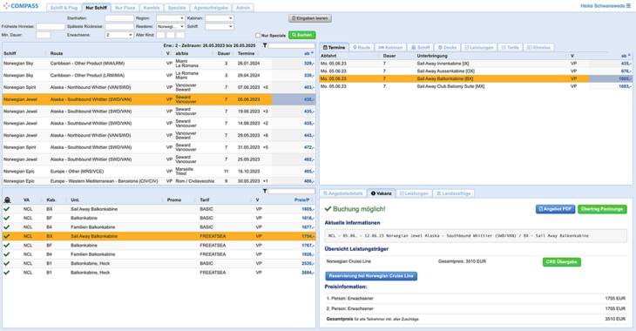Open the 'Kombis' tab
636x331 pixels.
[x=152, y=8]
